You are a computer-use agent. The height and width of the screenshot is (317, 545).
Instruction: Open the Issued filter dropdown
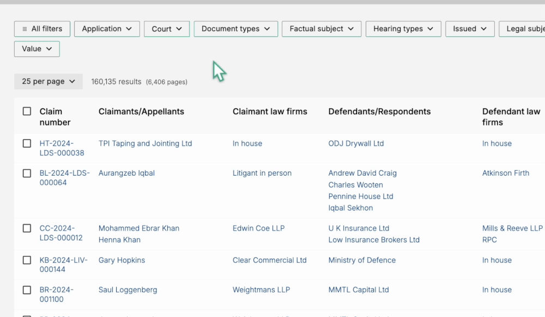point(470,29)
